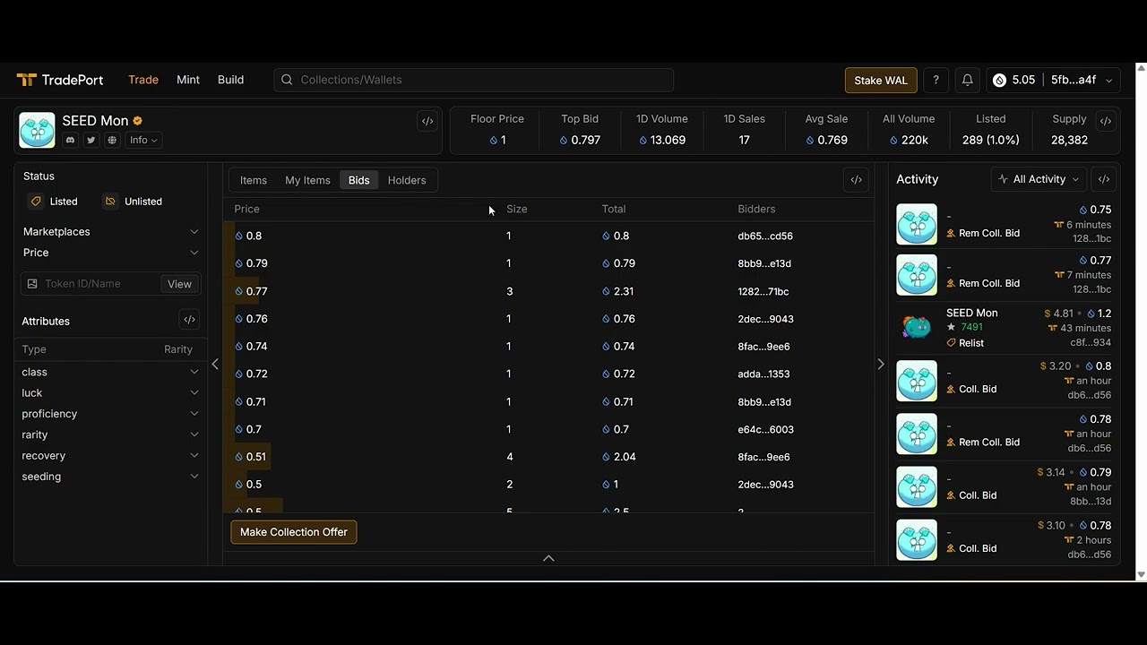Click the Stake WAL button

coord(881,80)
